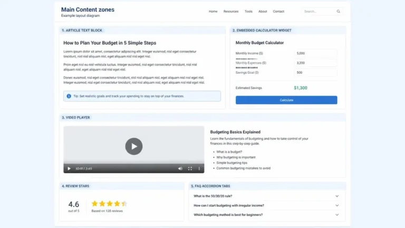Click the 'Why budgeting is important' bullet

click(x=236, y=157)
